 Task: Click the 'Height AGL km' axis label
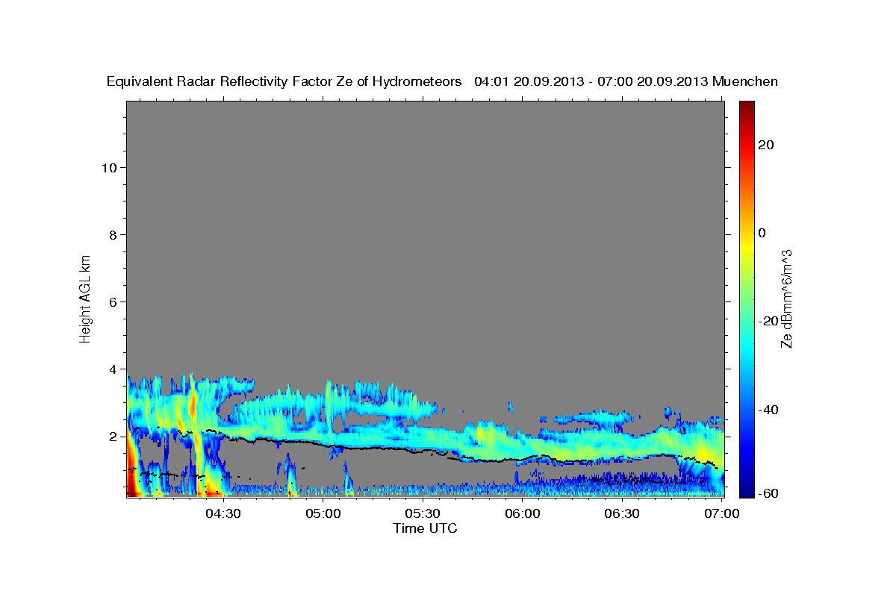pyautogui.click(x=85, y=298)
